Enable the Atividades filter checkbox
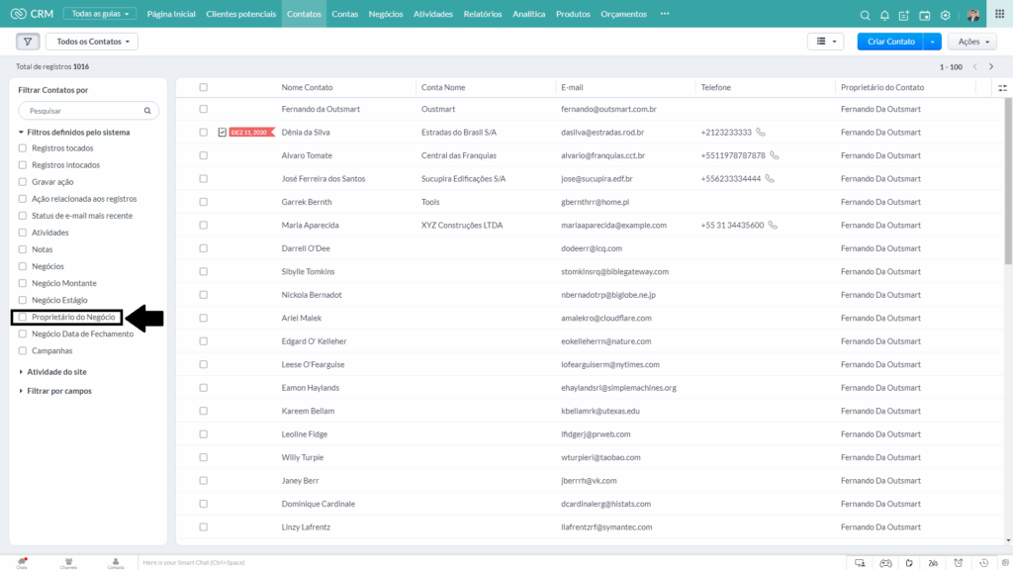The width and height of the screenshot is (1013, 570). pos(23,232)
